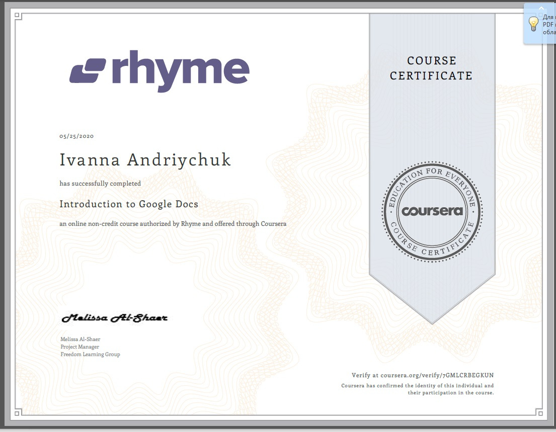Image resolution: width=556 pixels, height=432 pixels.
Task: Collapse the tip popup using the up chevron
Action: point(541,9)
